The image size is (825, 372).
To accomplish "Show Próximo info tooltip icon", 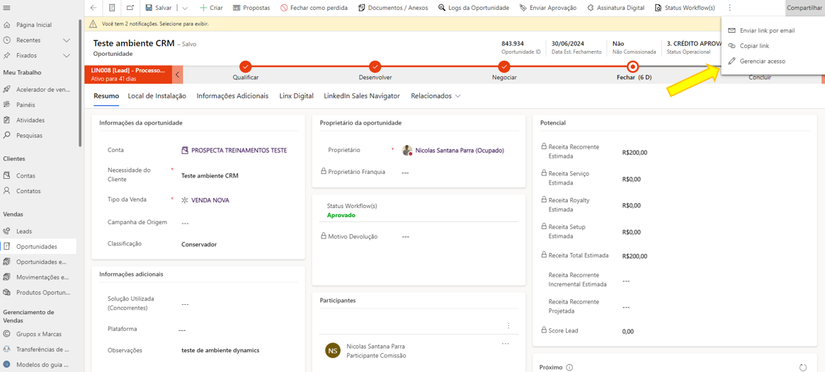I will [569, 367].
